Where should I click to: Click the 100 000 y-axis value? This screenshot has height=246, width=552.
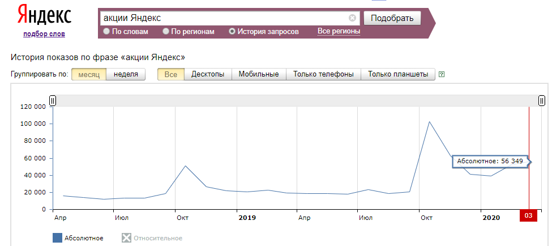33,124
